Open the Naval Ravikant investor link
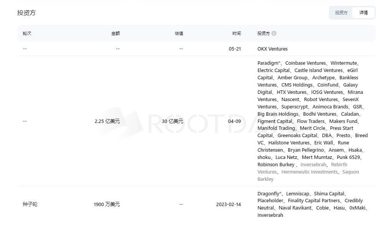Screen dimensions: 376x226 pyautogui.click(x=295, y=208)
